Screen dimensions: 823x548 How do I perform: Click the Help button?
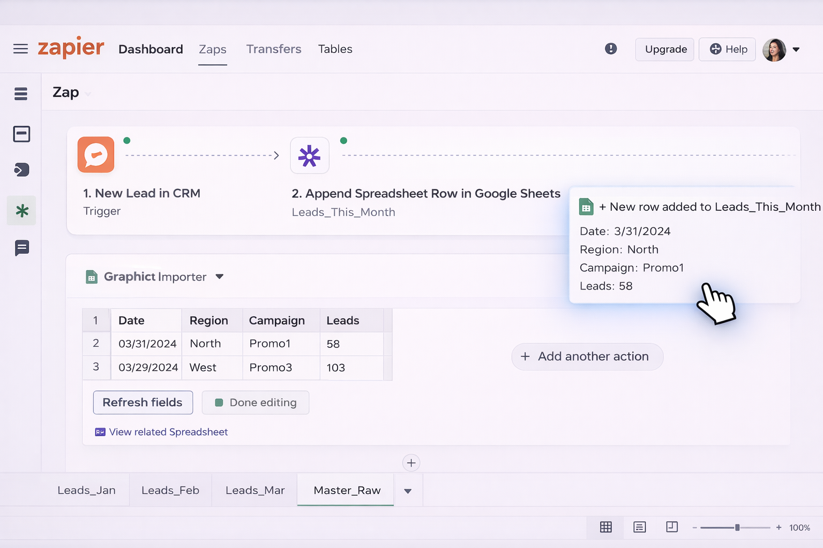728,49
